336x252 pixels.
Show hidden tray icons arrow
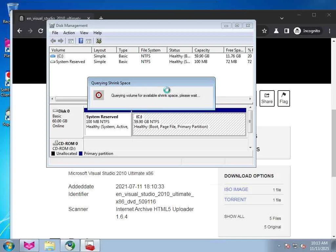click(x=279, y=246)
